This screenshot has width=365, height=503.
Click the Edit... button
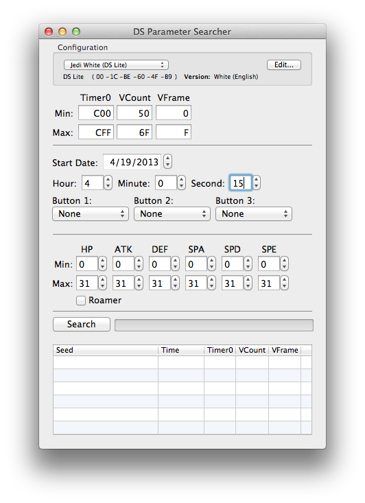[x=284, y=65]
